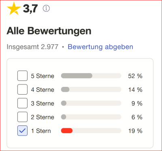Check the 5 Sterne checkbox
The width and height of the screenshot is (162, 151).
point(22,75)
